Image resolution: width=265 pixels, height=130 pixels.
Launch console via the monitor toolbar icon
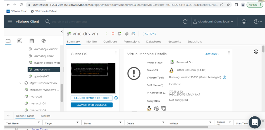coord(120,34)
